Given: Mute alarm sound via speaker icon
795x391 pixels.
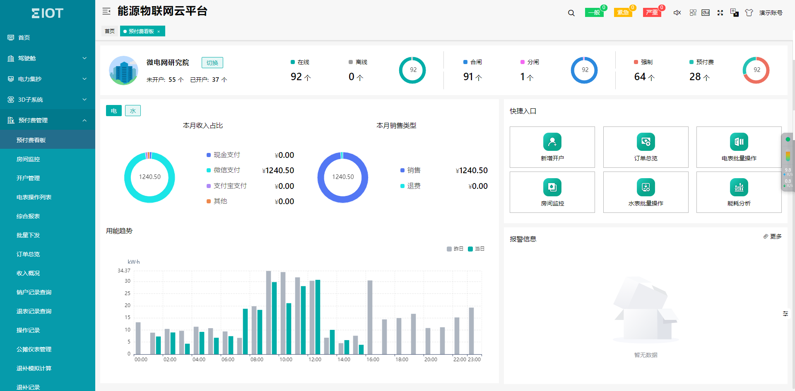Looking at the screenshot, I should click(677, 13).
